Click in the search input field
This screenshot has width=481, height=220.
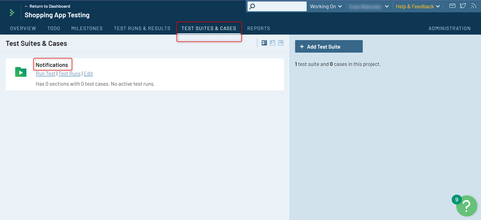point(281,7)
